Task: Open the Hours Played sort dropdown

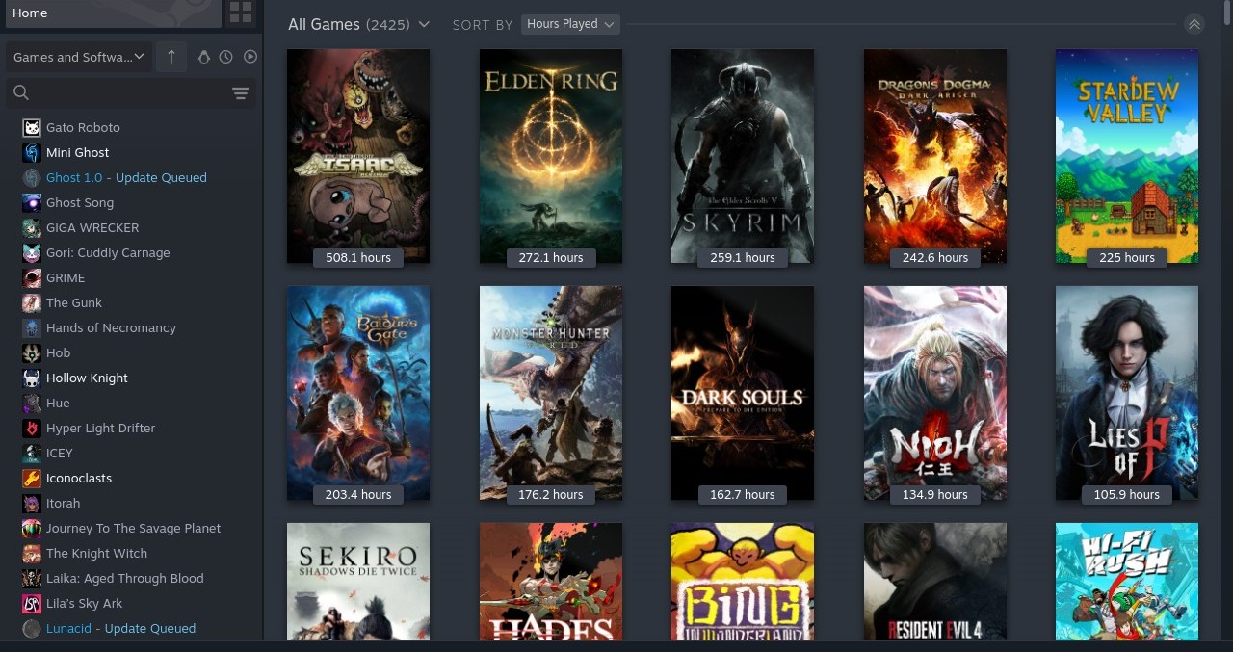Action: (x=570, y=24)
